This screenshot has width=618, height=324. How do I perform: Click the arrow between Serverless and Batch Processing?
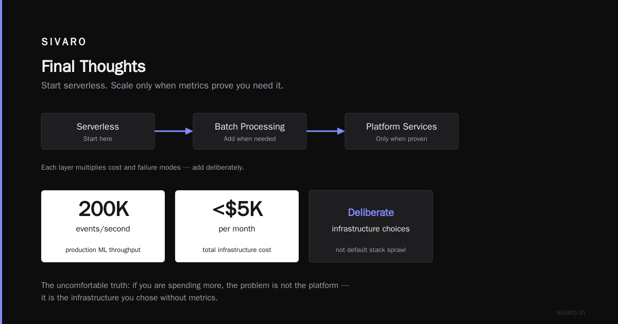[x=174, y=131]
